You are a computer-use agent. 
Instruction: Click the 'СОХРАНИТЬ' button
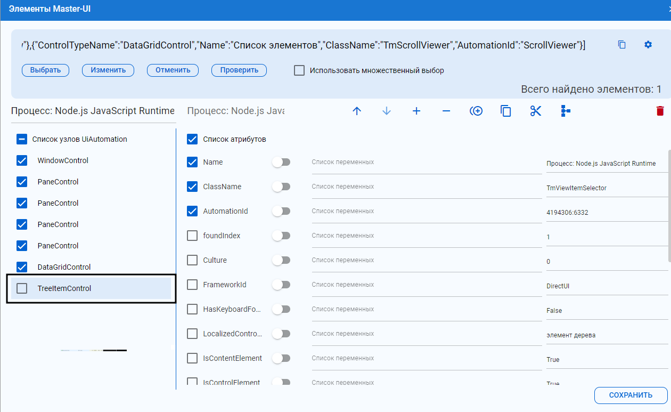pos(631,395)
